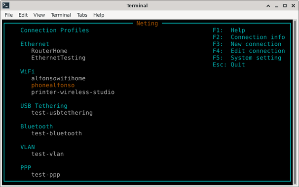The image size is (299, 187).
Task: Select the EthernetTesting connection profile
Action: [58, 58]
